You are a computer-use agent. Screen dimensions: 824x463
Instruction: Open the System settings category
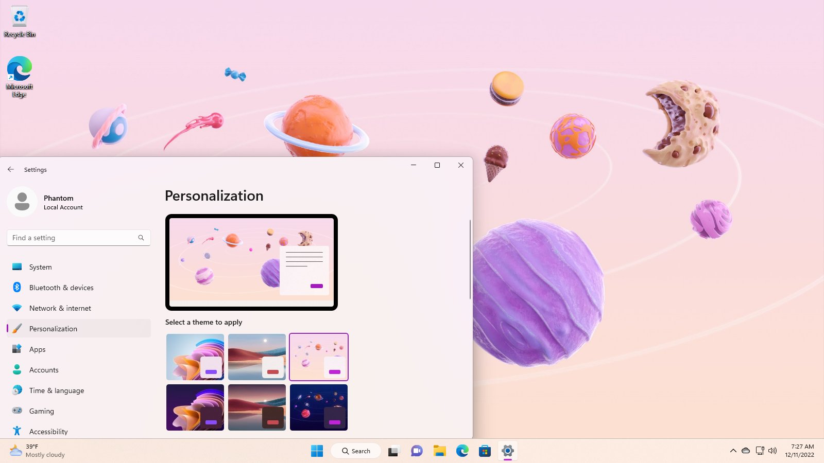coord(40,267)
